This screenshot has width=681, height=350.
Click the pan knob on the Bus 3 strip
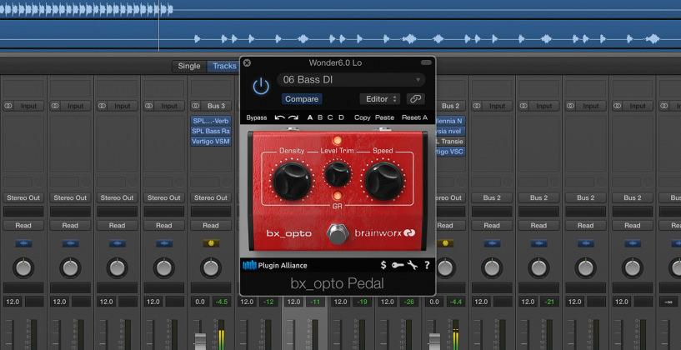(211, 268)
